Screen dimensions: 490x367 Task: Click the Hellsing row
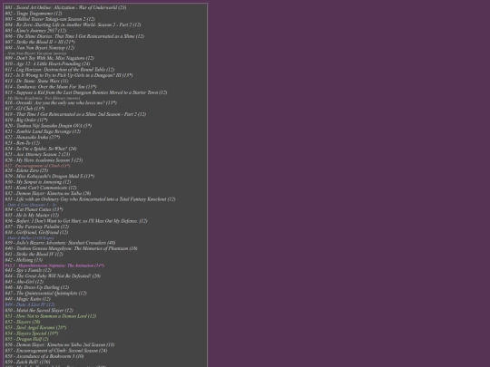[x=24, y=260]
